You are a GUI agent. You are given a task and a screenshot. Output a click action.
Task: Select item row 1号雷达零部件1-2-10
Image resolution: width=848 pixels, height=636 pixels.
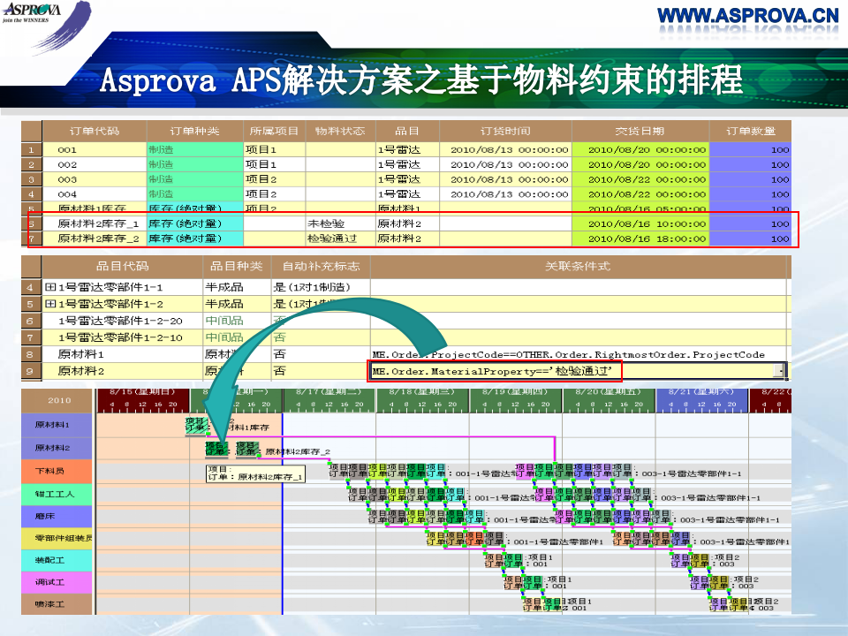pos(121,337)
